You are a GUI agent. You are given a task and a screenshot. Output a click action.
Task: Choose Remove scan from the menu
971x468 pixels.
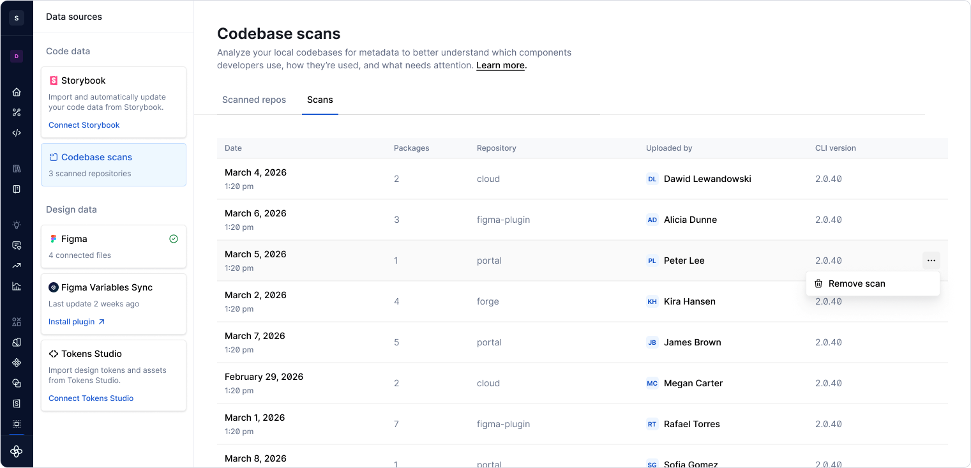[873, 283]
